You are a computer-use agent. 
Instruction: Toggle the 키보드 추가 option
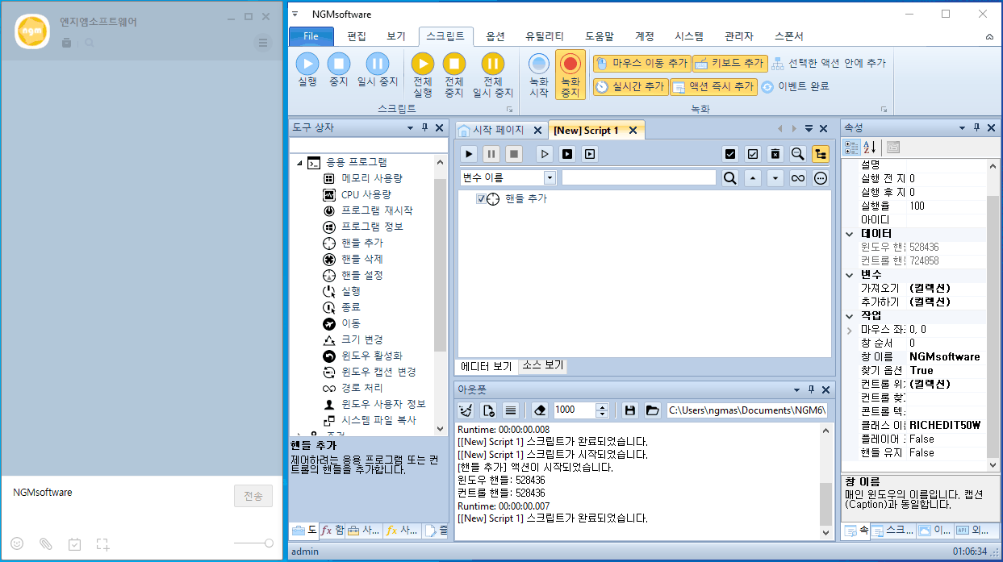tap(729, 63)
